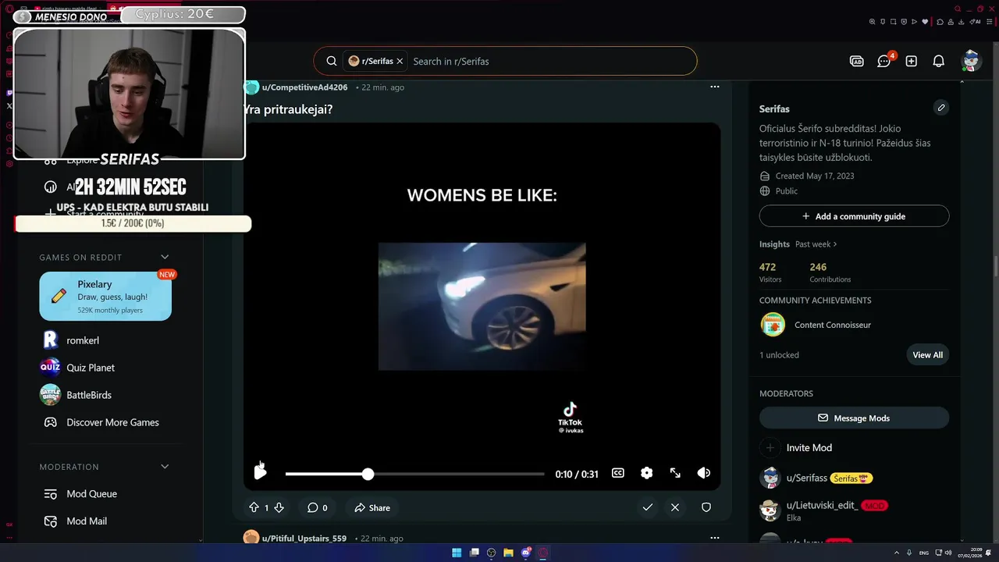Screen dimensions: 999x562
Task: Open the Content Connoisseur achievement
Action: pyautogui.click(x=832, y=325)
